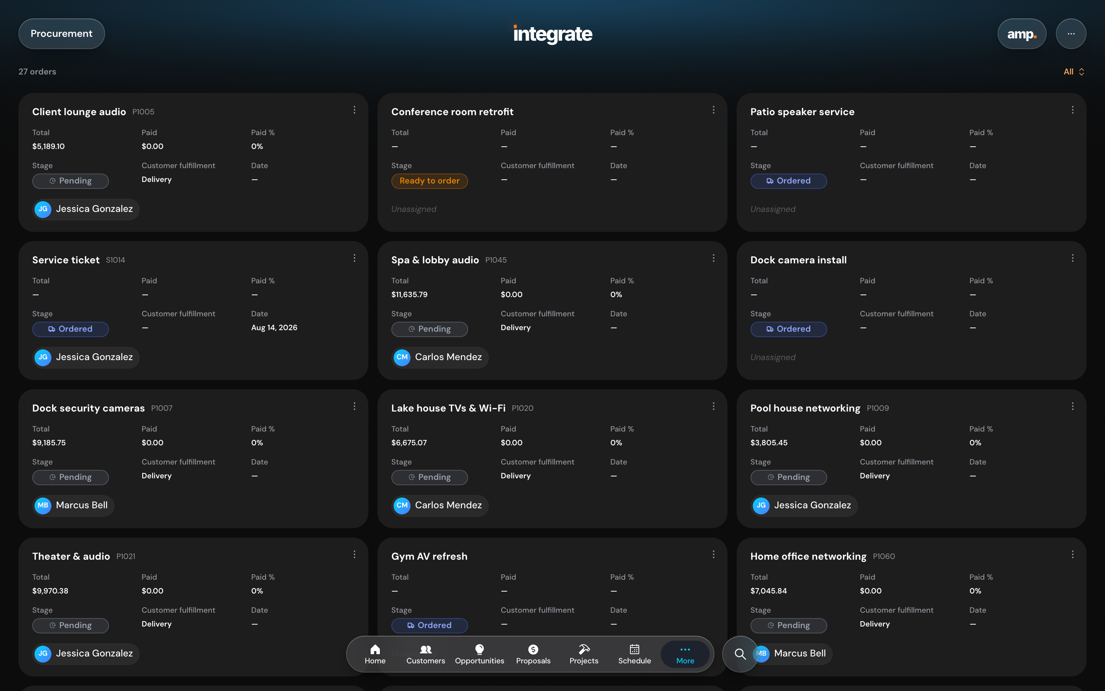This screenshot has height=691, width=1105.
Task: Open Lake house TVs & Wi-Fi options menu
Action: [713, 406]
